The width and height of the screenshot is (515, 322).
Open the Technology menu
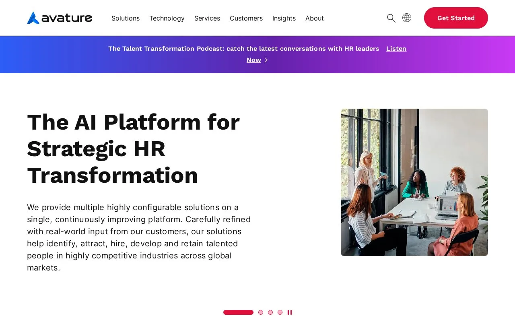pyautogui.click(x=167, y=18)
